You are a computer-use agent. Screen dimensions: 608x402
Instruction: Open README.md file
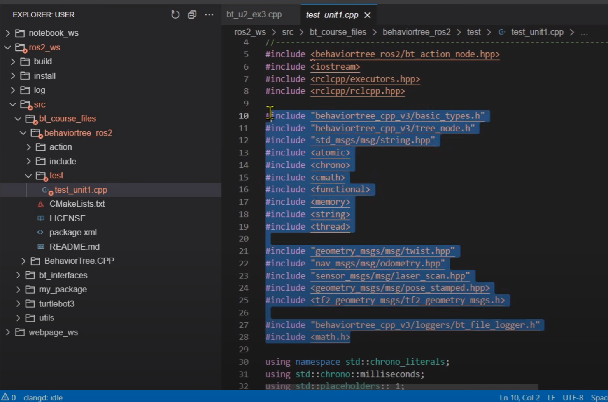tap(74, 247)
